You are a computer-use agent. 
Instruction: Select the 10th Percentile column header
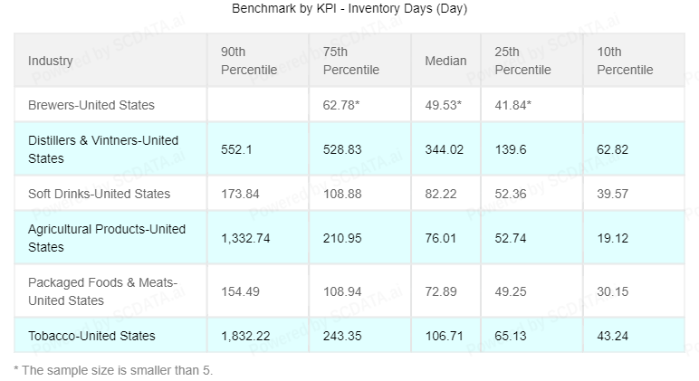(x=625, y=61)
